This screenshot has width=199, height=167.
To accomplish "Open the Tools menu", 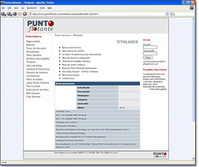I will click(x=42, y=8).
